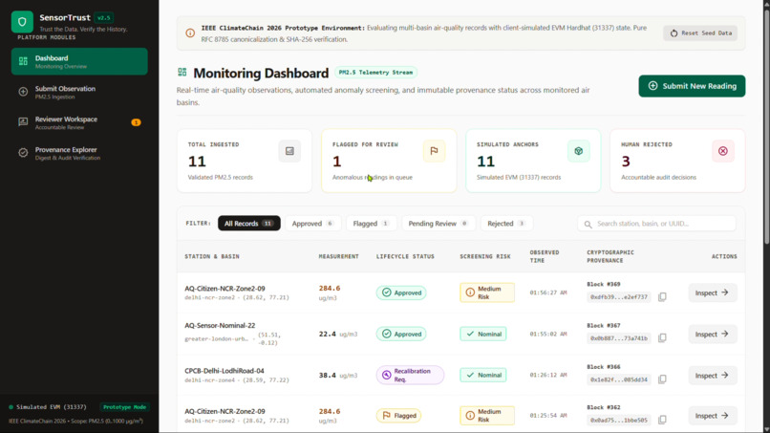Click the v2.5 version badge

pos(103,18)
